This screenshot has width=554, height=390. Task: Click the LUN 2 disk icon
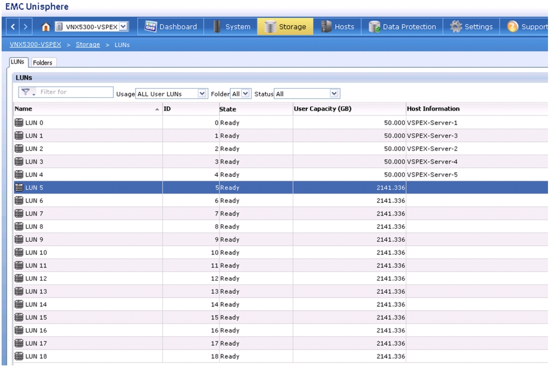[19, 149]
